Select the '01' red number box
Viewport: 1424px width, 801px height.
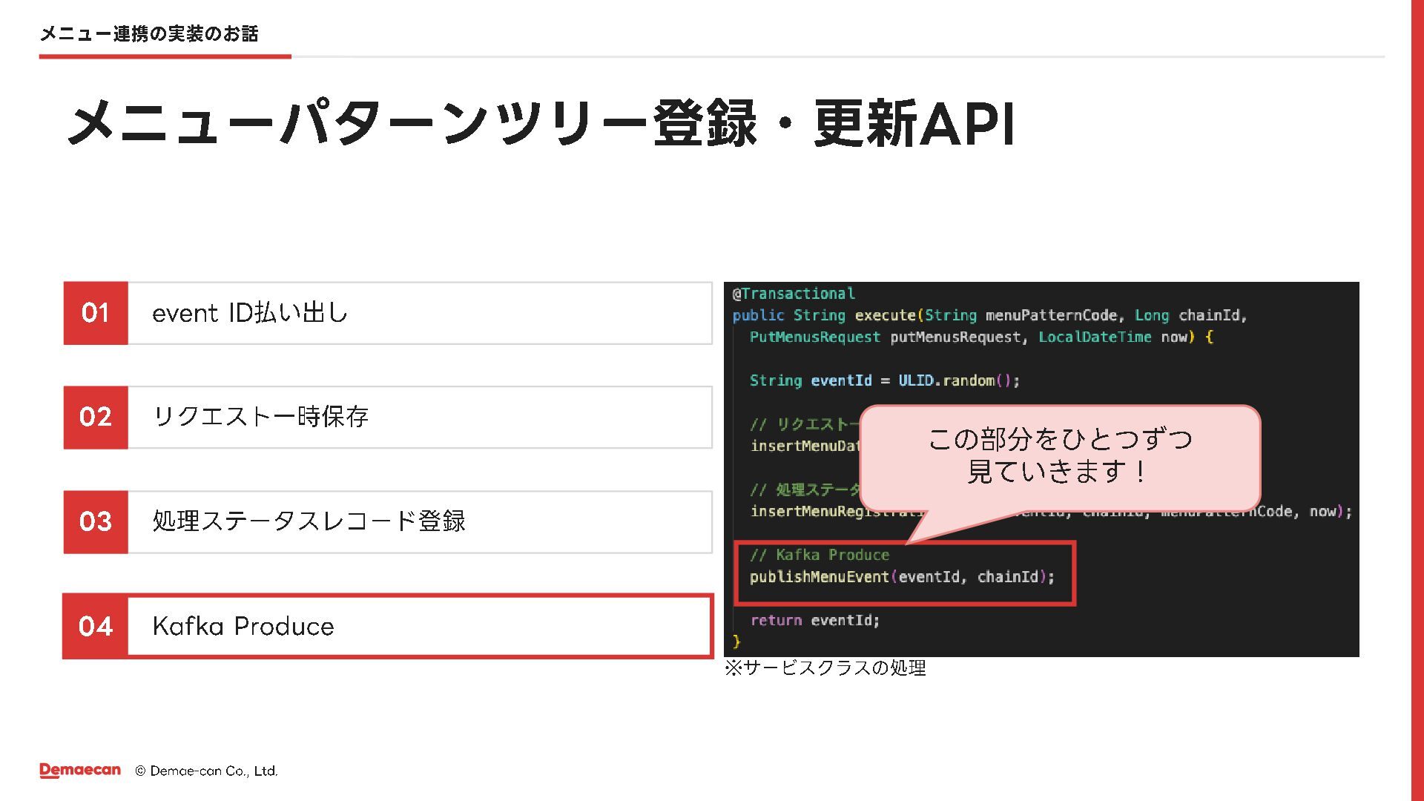pyautogui.click(x=96, y=313)
